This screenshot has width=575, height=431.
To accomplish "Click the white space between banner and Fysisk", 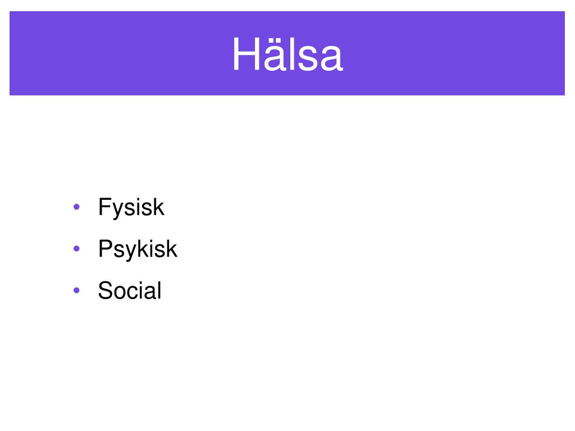I will (x=287, y=145).
